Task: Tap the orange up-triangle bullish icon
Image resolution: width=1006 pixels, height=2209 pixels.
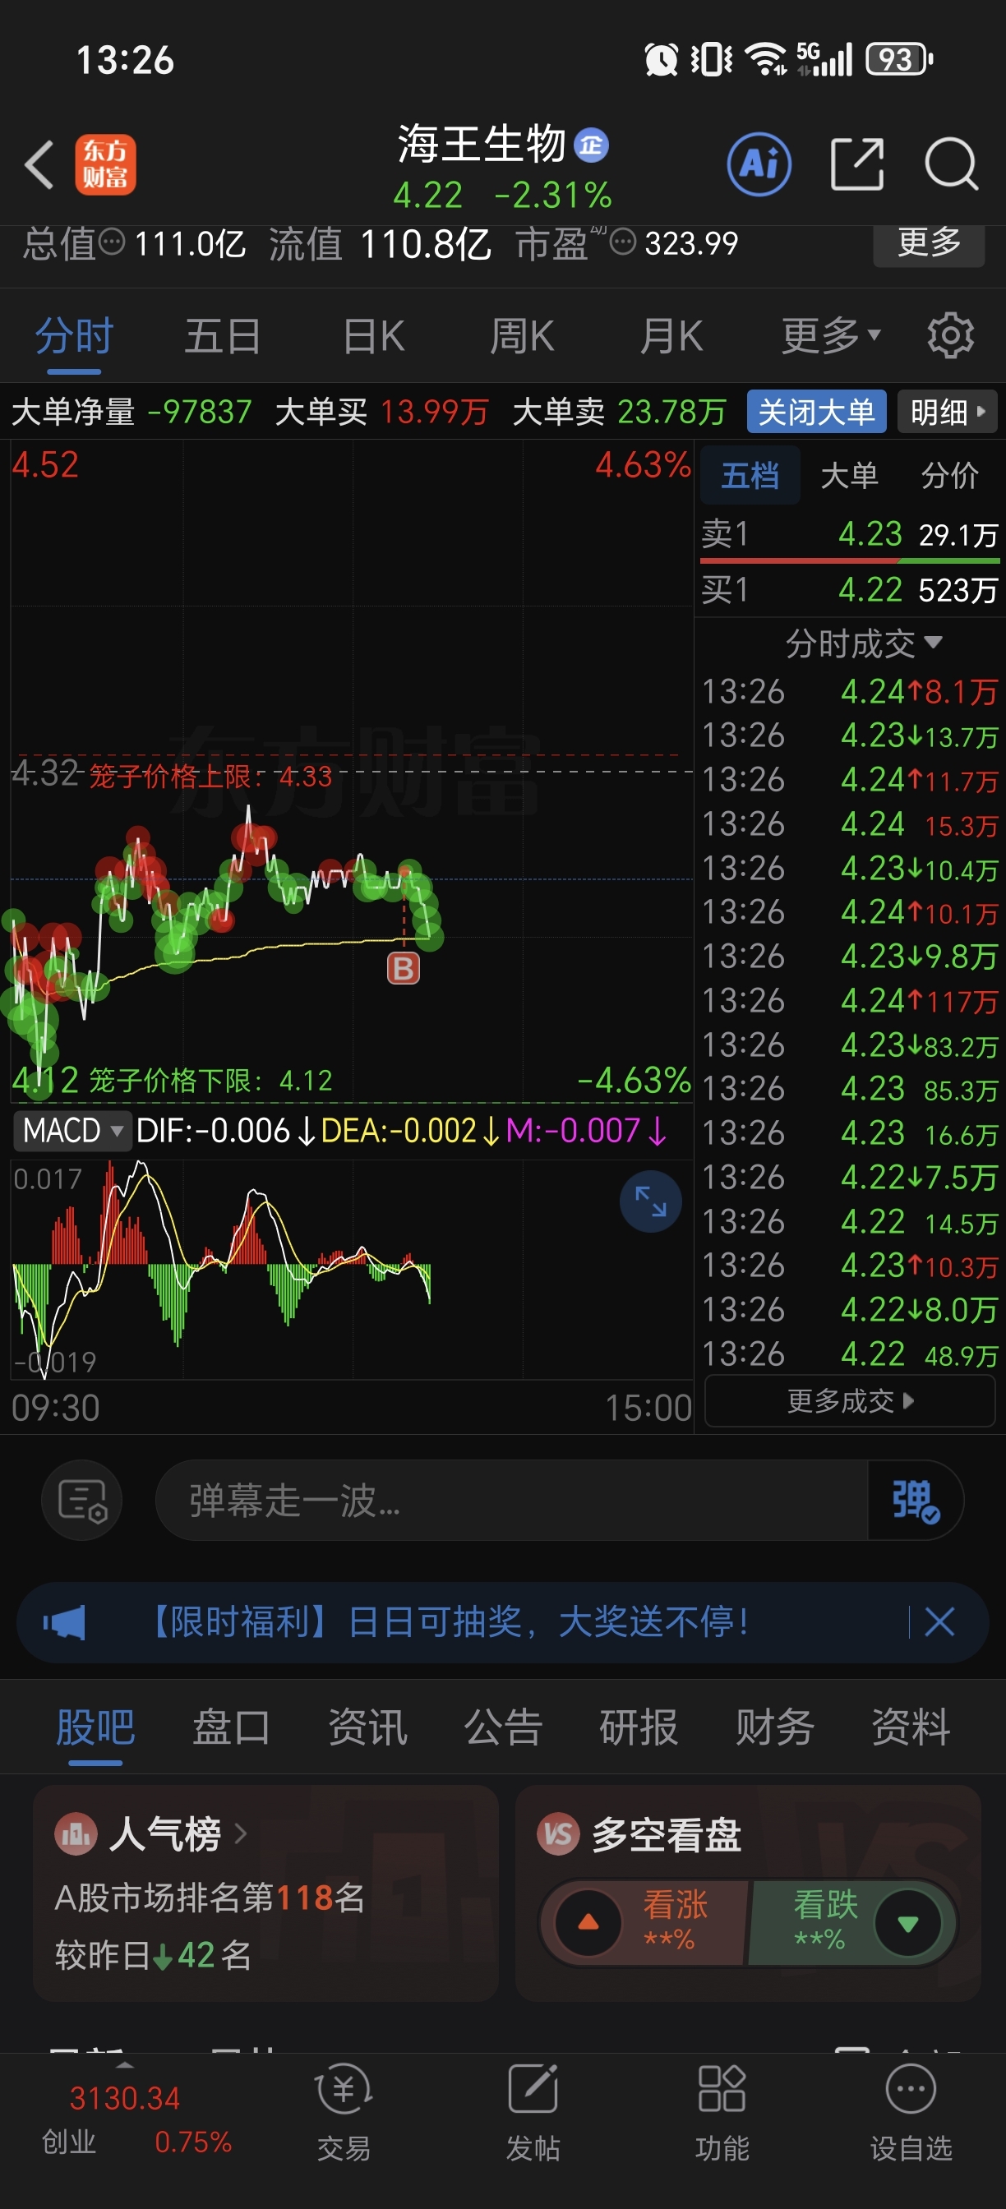Action: point(588,1922)
